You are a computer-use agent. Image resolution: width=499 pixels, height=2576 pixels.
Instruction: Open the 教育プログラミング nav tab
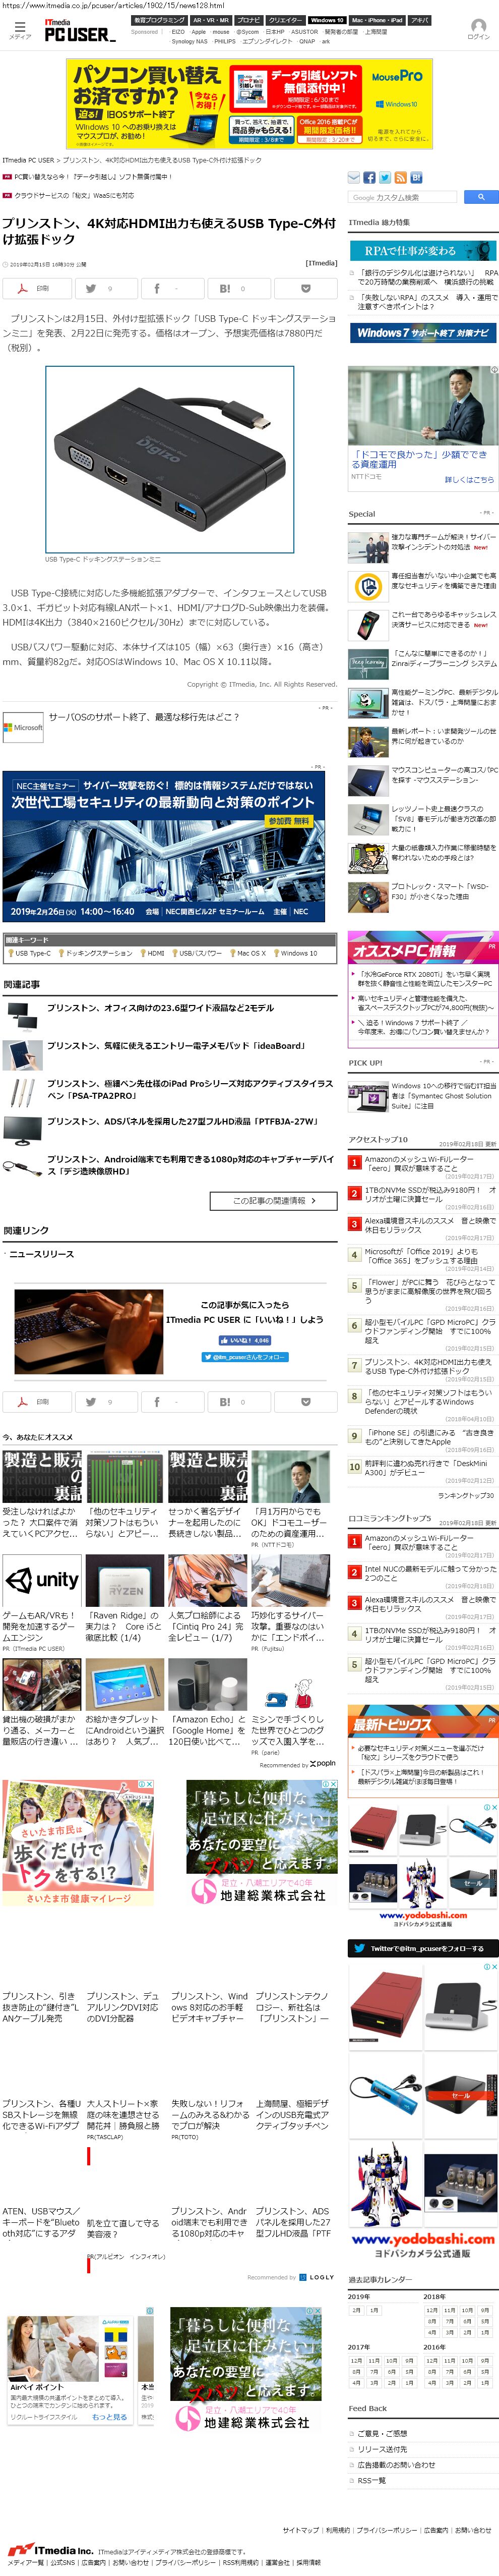click(159, 20)
